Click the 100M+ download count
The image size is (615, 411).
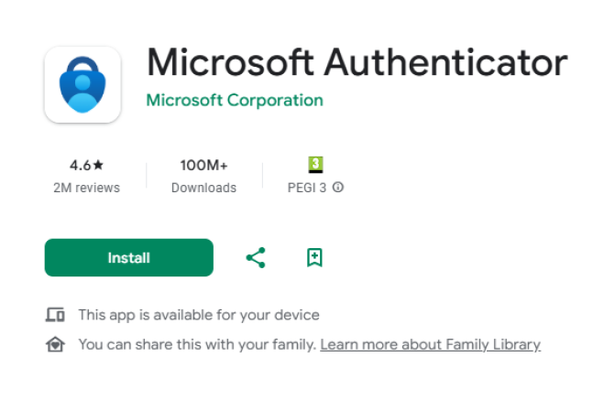[203, 166]
